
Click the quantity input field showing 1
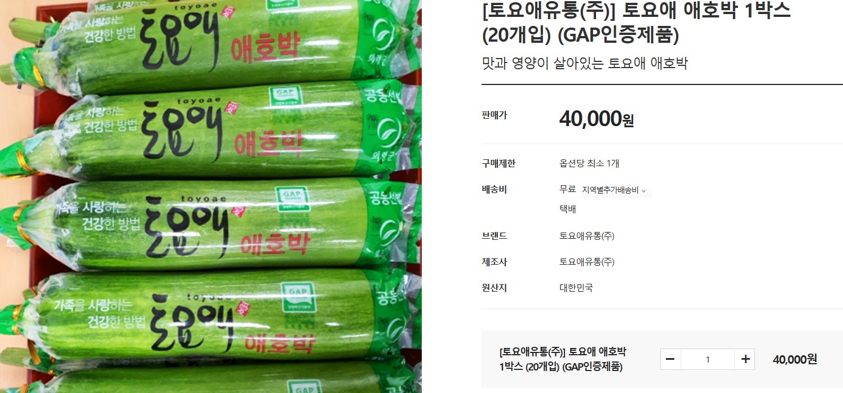[708, 359]
